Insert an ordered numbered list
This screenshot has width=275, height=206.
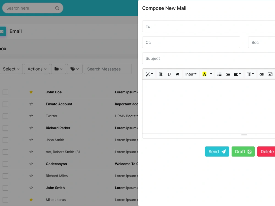[228, 74]
